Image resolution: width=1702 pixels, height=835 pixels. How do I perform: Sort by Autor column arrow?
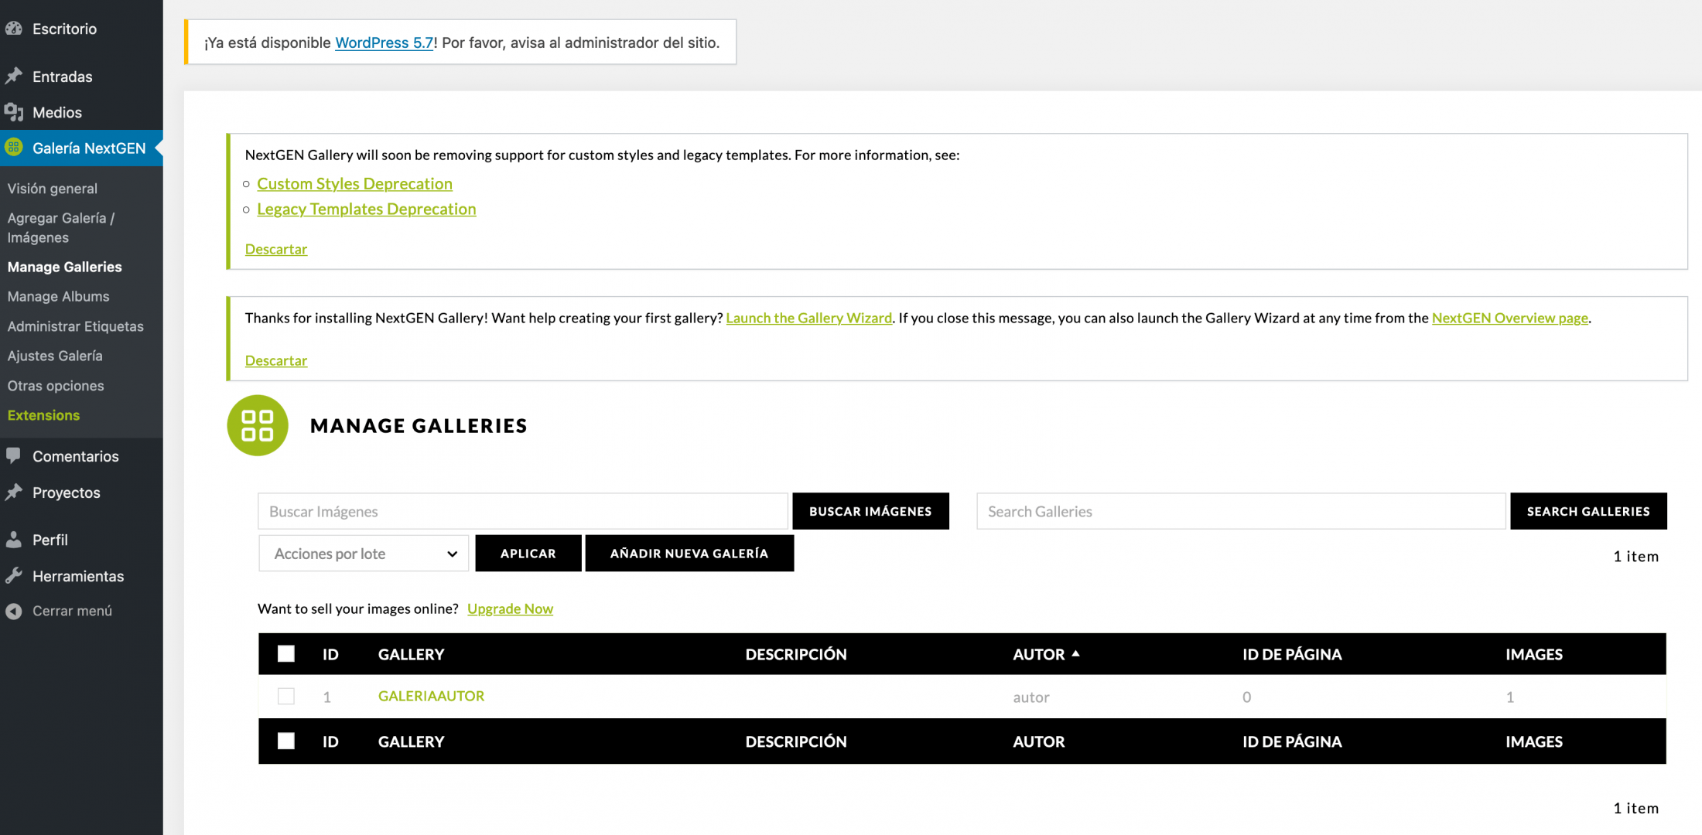1075,653
